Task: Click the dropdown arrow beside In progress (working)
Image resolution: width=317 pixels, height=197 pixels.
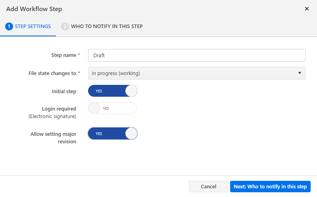Action: click(x=299, y=73)
